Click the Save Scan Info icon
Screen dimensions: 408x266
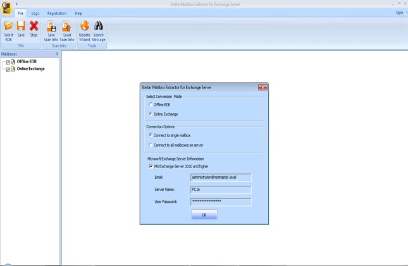pos(51,26)
